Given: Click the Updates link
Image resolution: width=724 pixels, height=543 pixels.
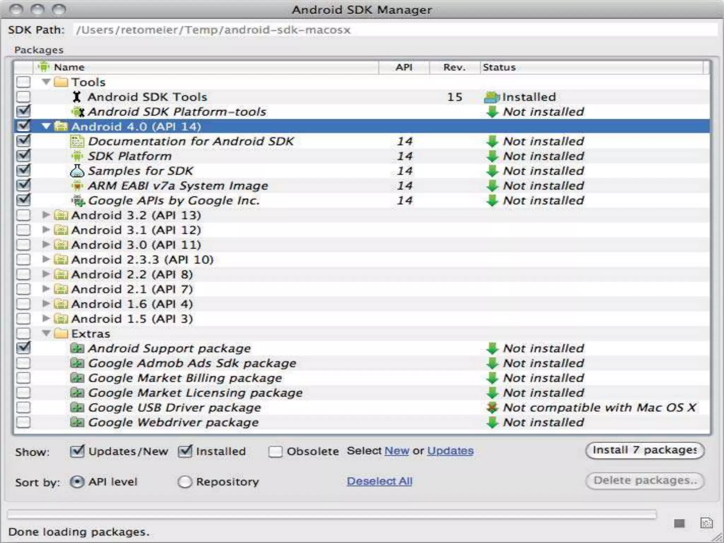Looking at the screenshot, I should [450, 451].
